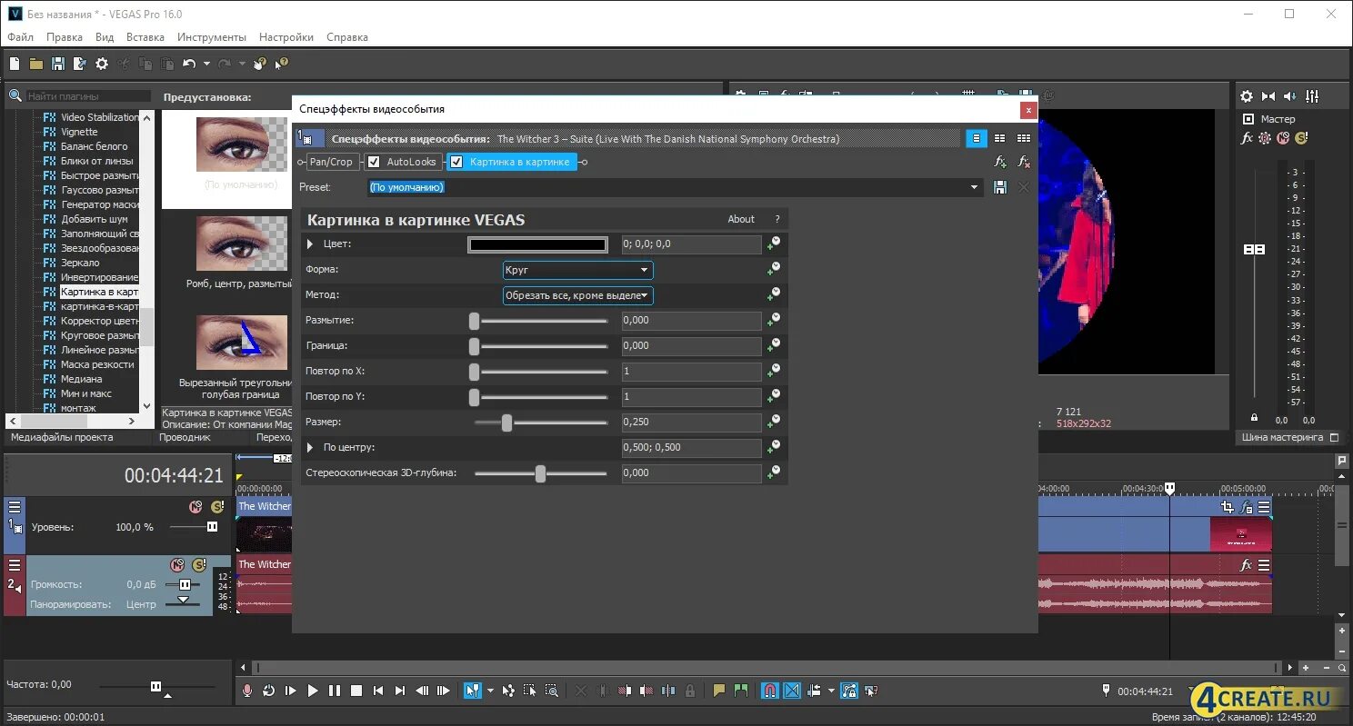Save the current preset floppy icon

point(1000,187)
